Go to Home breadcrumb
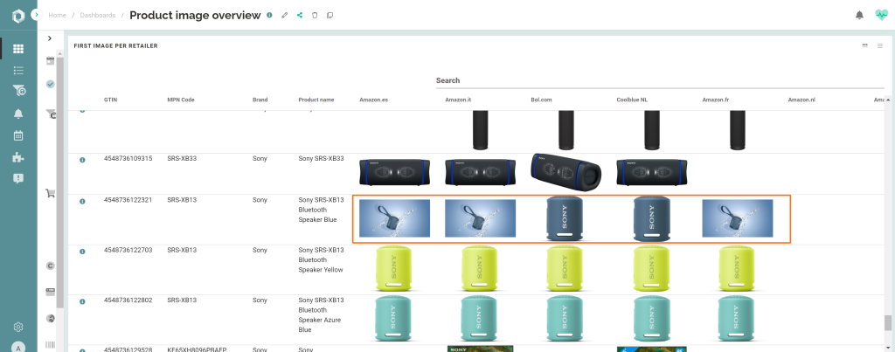The width and height of the screenshot is (895, 352). pos(57,16)
